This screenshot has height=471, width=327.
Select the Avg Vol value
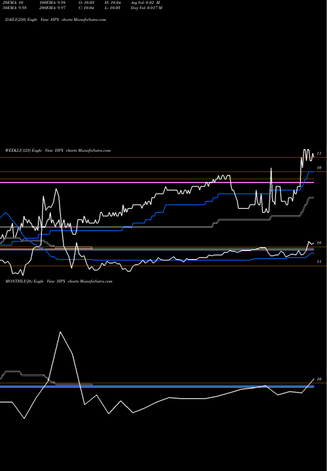pos(145,3)
